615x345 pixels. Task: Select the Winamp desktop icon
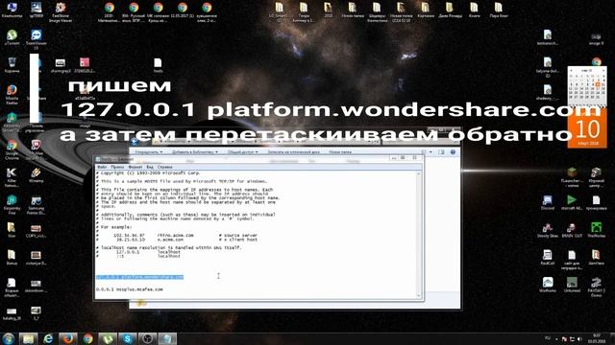37,174
